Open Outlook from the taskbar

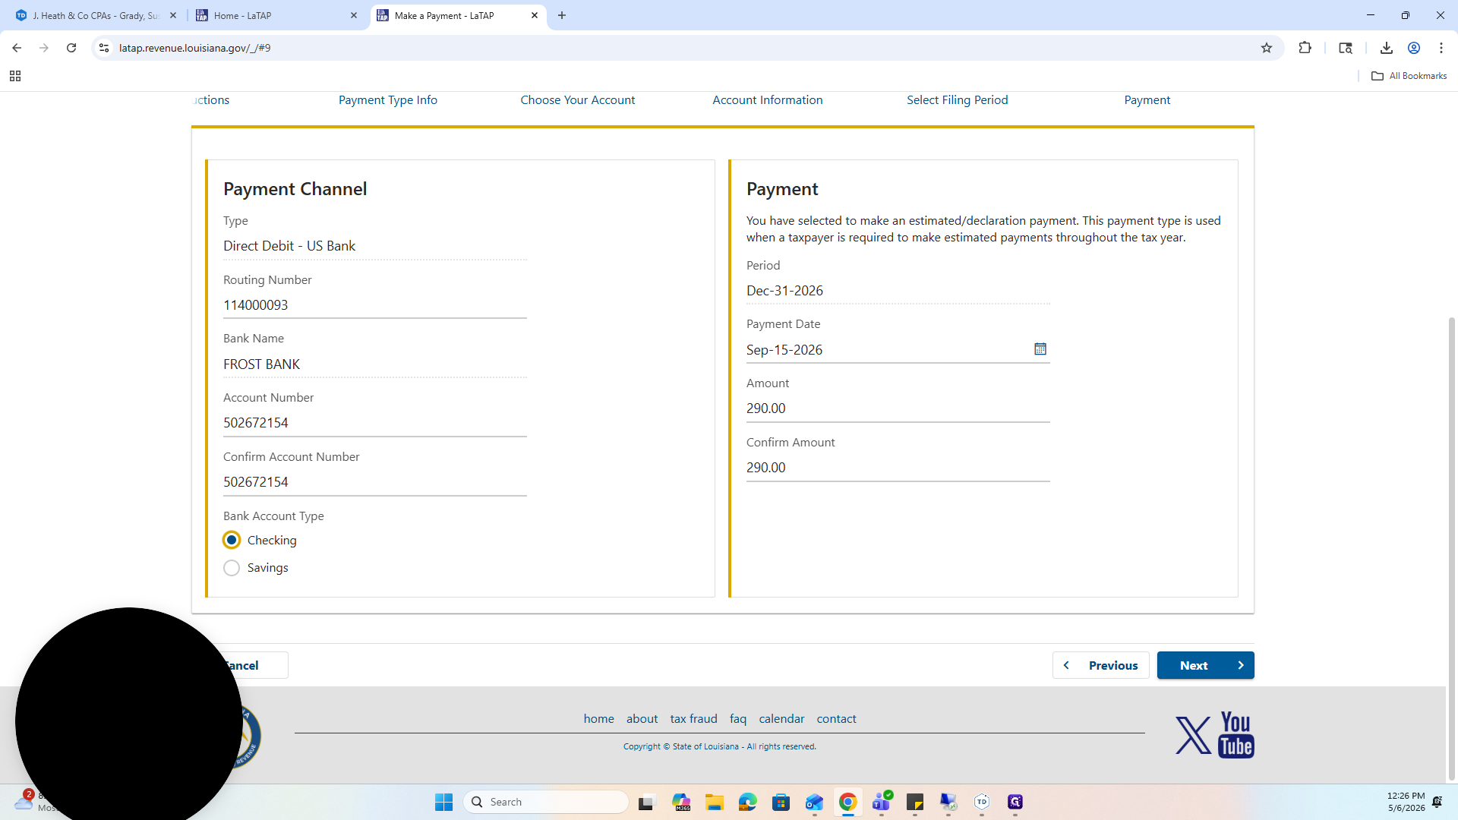click(815, 802)
